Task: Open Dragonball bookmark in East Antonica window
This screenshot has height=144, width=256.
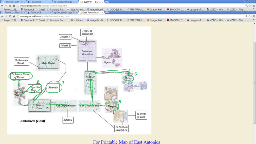Action: pyautogui.click(x=156, y=20)
